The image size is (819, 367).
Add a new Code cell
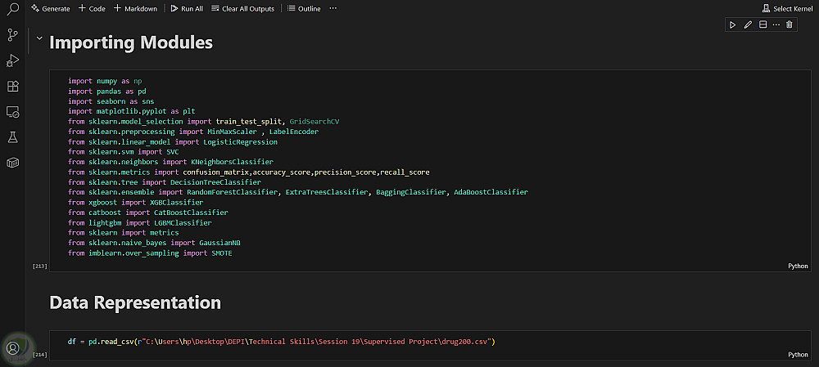tap(92, 8)
